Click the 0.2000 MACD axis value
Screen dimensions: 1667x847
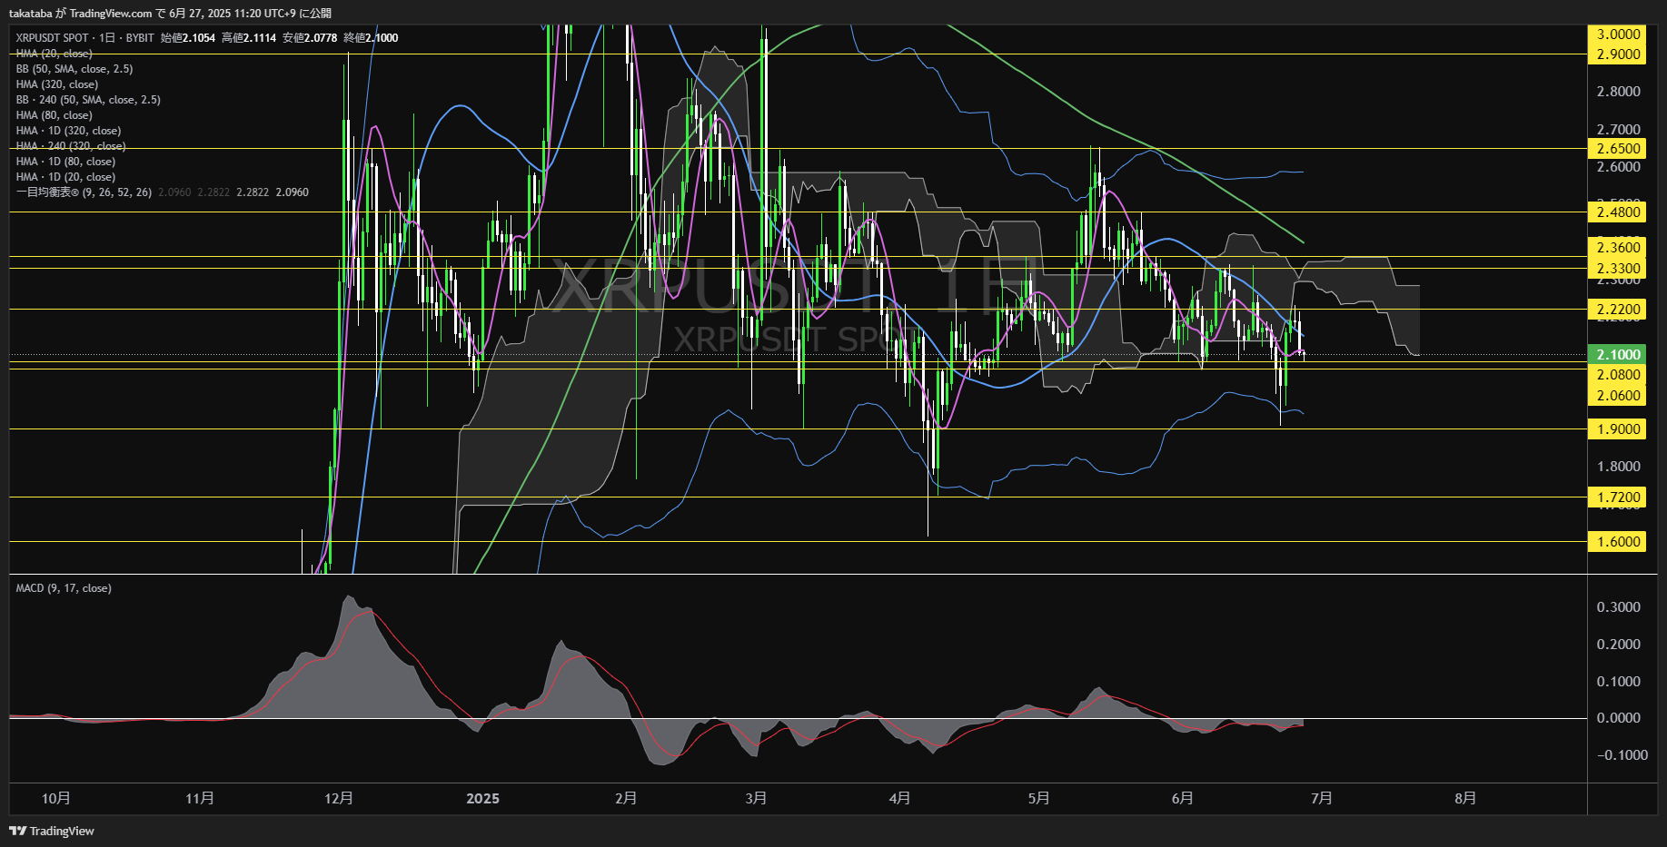(1619, 645)
